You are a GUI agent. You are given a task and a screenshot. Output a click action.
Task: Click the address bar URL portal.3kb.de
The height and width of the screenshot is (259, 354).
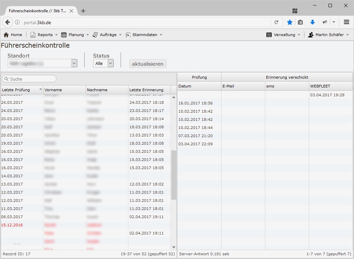(x=37, y=22)
